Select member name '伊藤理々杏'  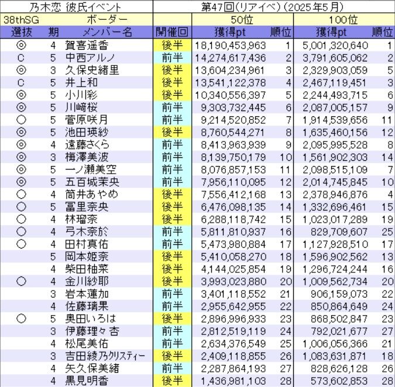click(x=92, y=331)
